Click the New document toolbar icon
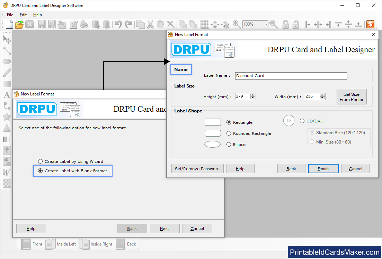Viewport: 382px width, 259px height. [x=9, y=24]
